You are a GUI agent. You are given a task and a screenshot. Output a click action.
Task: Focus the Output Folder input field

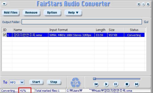click(82, 22)
